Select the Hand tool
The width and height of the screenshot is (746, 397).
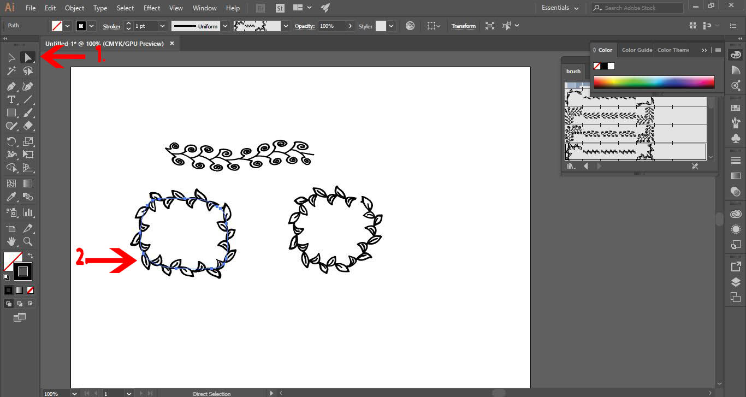10,241
